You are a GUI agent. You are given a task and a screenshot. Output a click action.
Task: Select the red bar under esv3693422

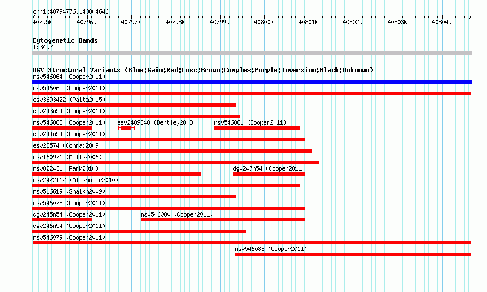click(134, 105)
